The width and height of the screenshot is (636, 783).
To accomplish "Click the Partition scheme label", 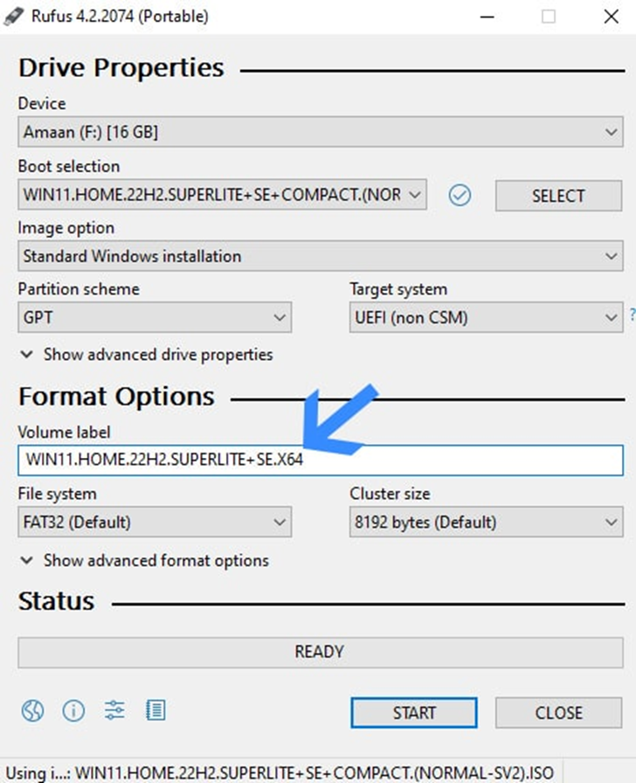I will [79, 288].
